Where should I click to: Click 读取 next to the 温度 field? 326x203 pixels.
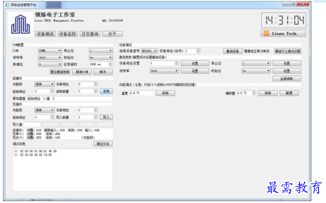click(x=165, y=93)
